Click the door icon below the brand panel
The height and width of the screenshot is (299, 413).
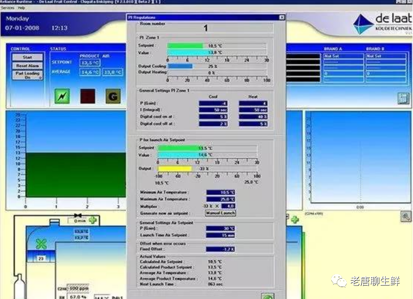pos(403,99)
